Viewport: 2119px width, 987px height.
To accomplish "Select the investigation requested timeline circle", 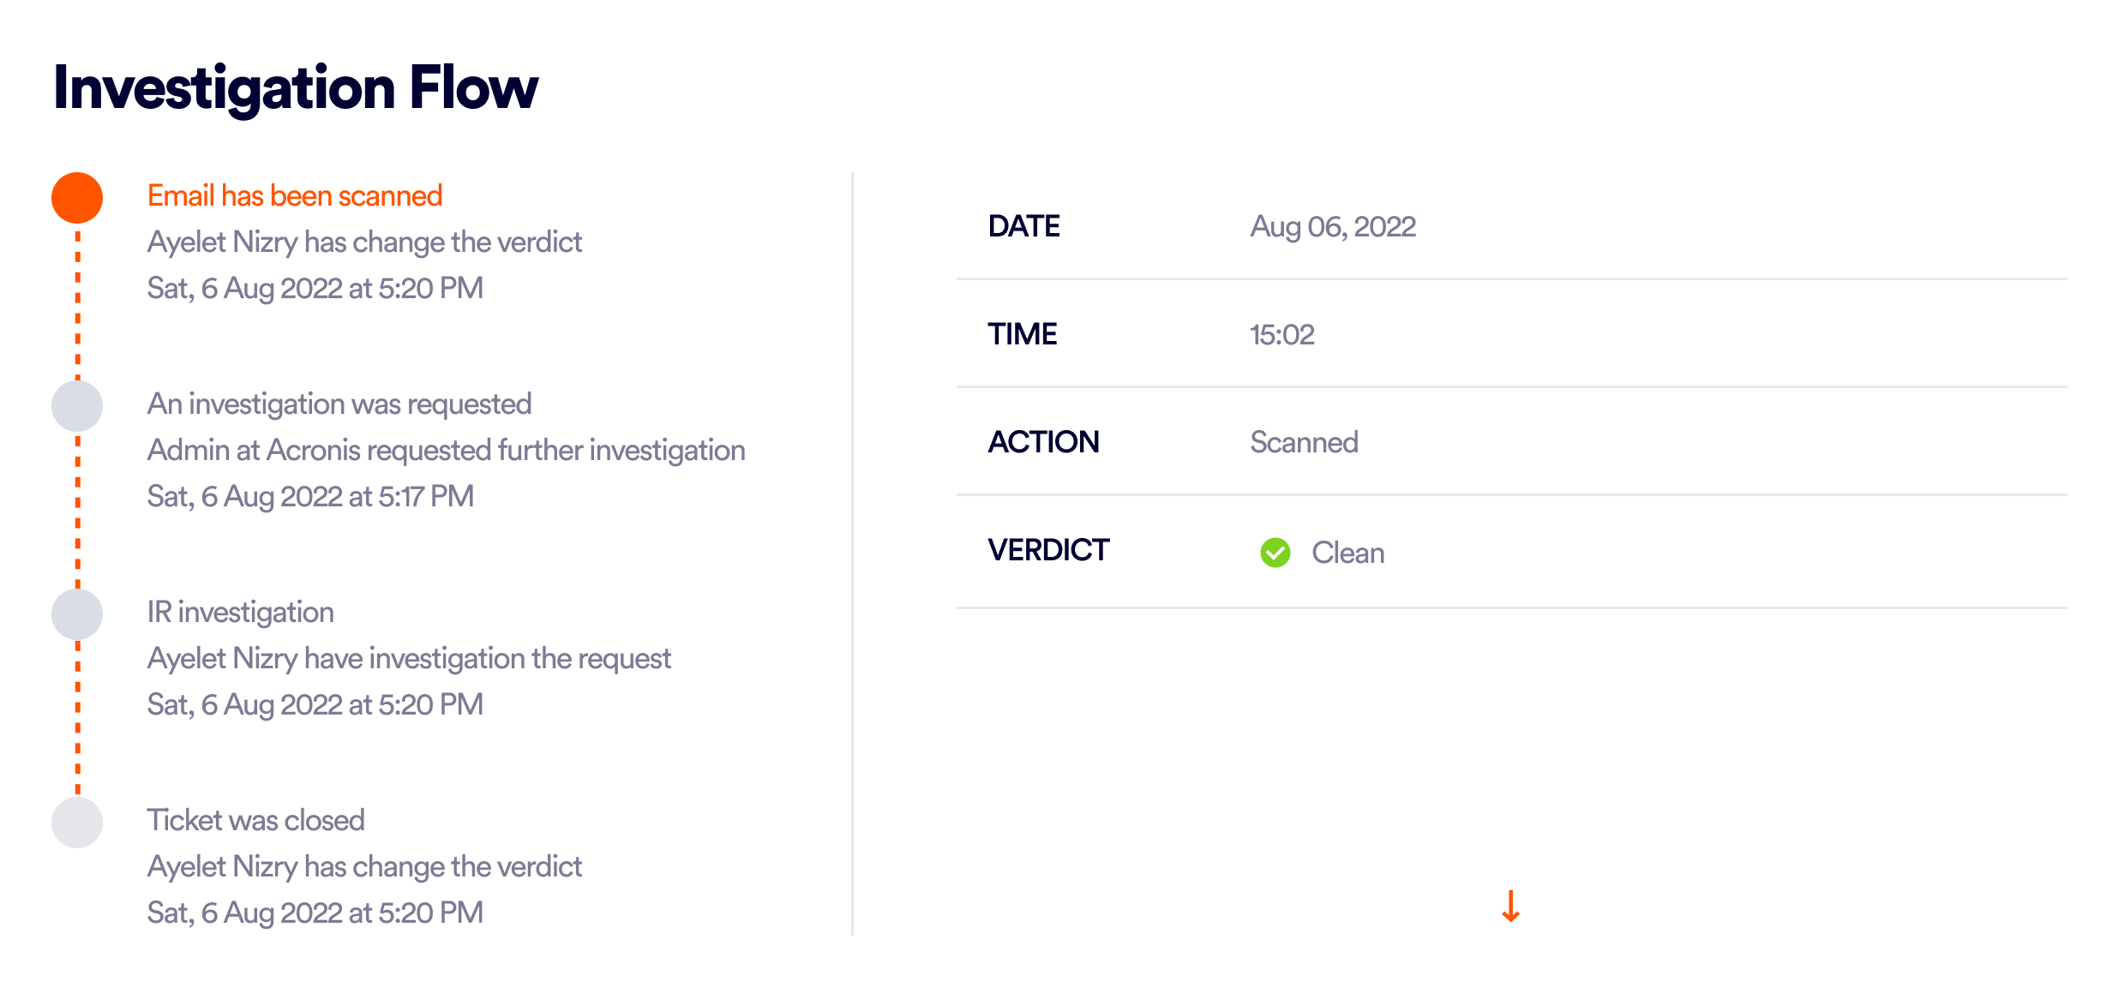I will 77,406.
